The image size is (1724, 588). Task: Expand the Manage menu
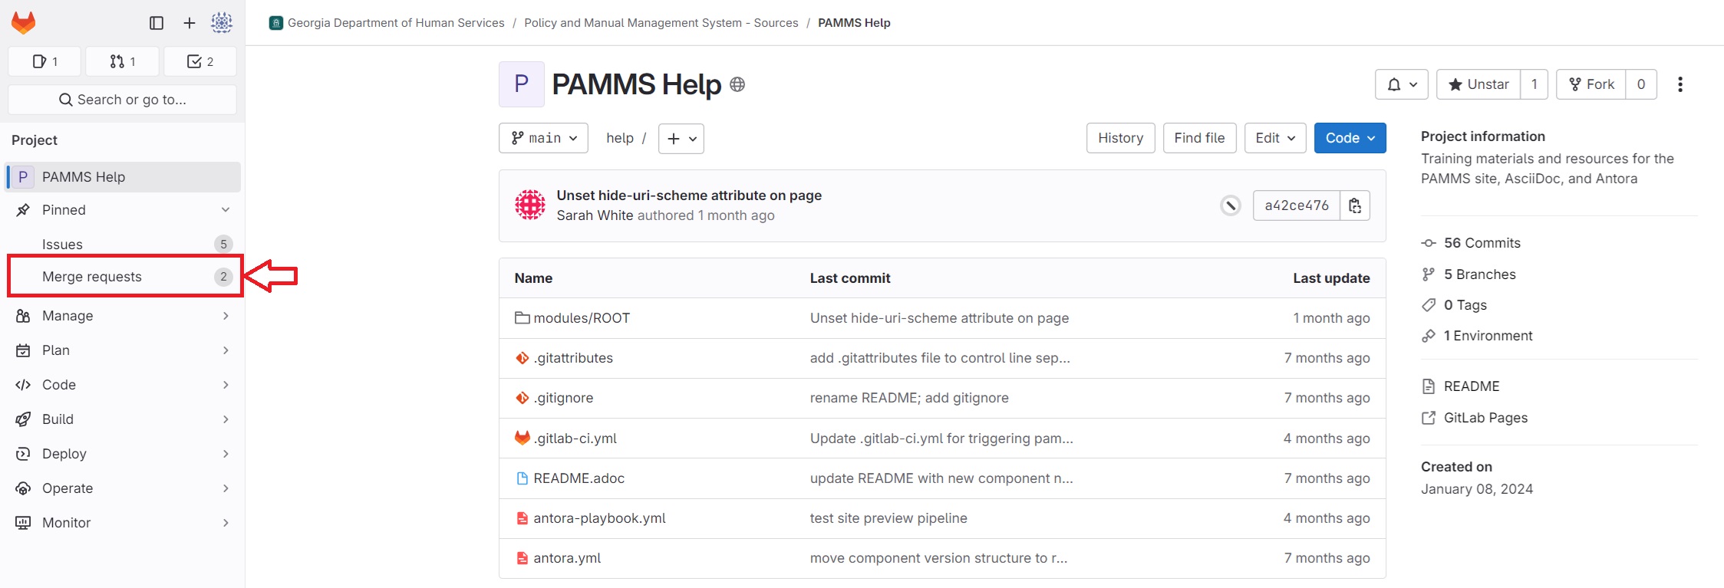pyautogui.click(x=124, y=316)
